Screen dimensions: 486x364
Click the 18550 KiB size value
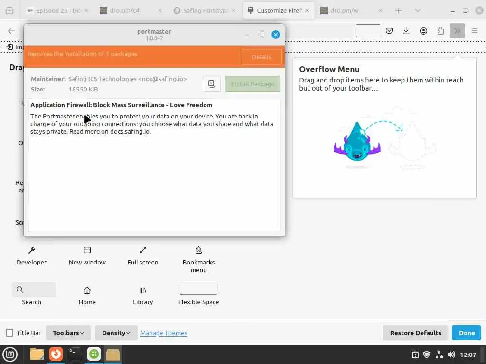(x=83, y=90)
